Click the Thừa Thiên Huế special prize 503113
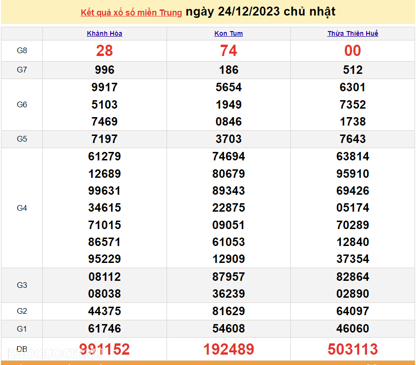This screenshot has width=416, height=365. [x=353, y=349]
